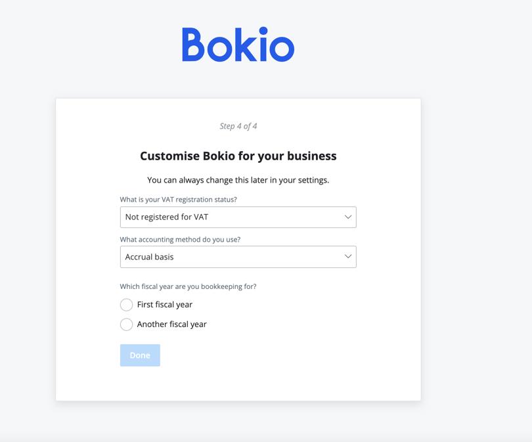Click the 'Customise Bokio for your business' heading
The width and height of the screenshot is (532, 442).
click(237, 156)
